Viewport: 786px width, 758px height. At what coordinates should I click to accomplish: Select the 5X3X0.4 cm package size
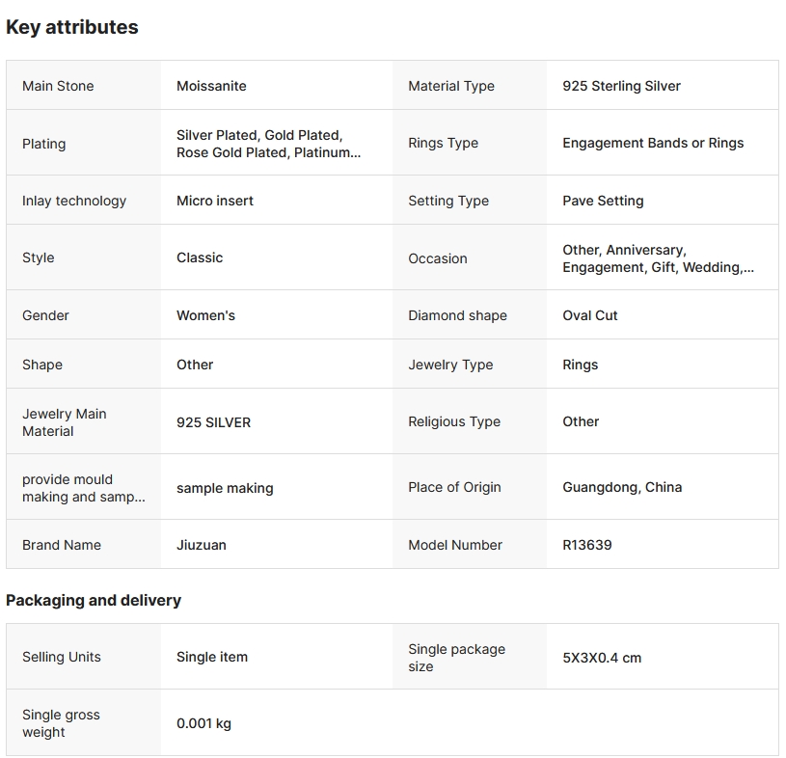[602, 658]
